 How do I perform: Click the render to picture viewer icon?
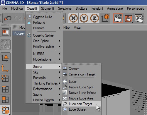point(129,18)
